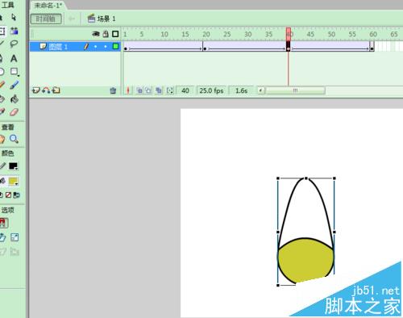Click the right-middle transform handle on stage
This screenshot has height=318, width=403.
(x=334, y=232)
